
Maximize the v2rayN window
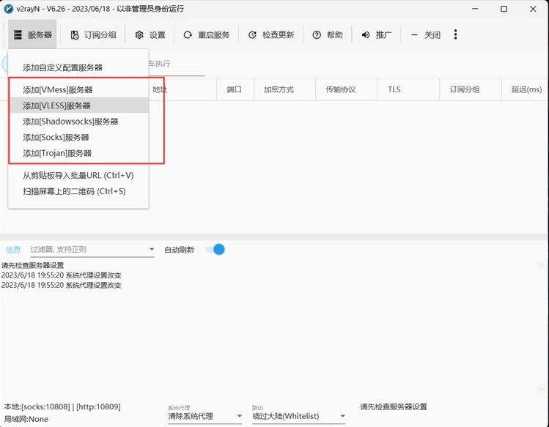[504, 9]
